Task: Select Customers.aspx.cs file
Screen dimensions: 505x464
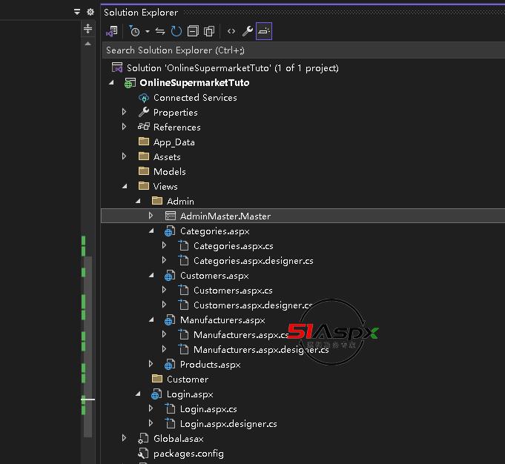Action: [233, 291]
